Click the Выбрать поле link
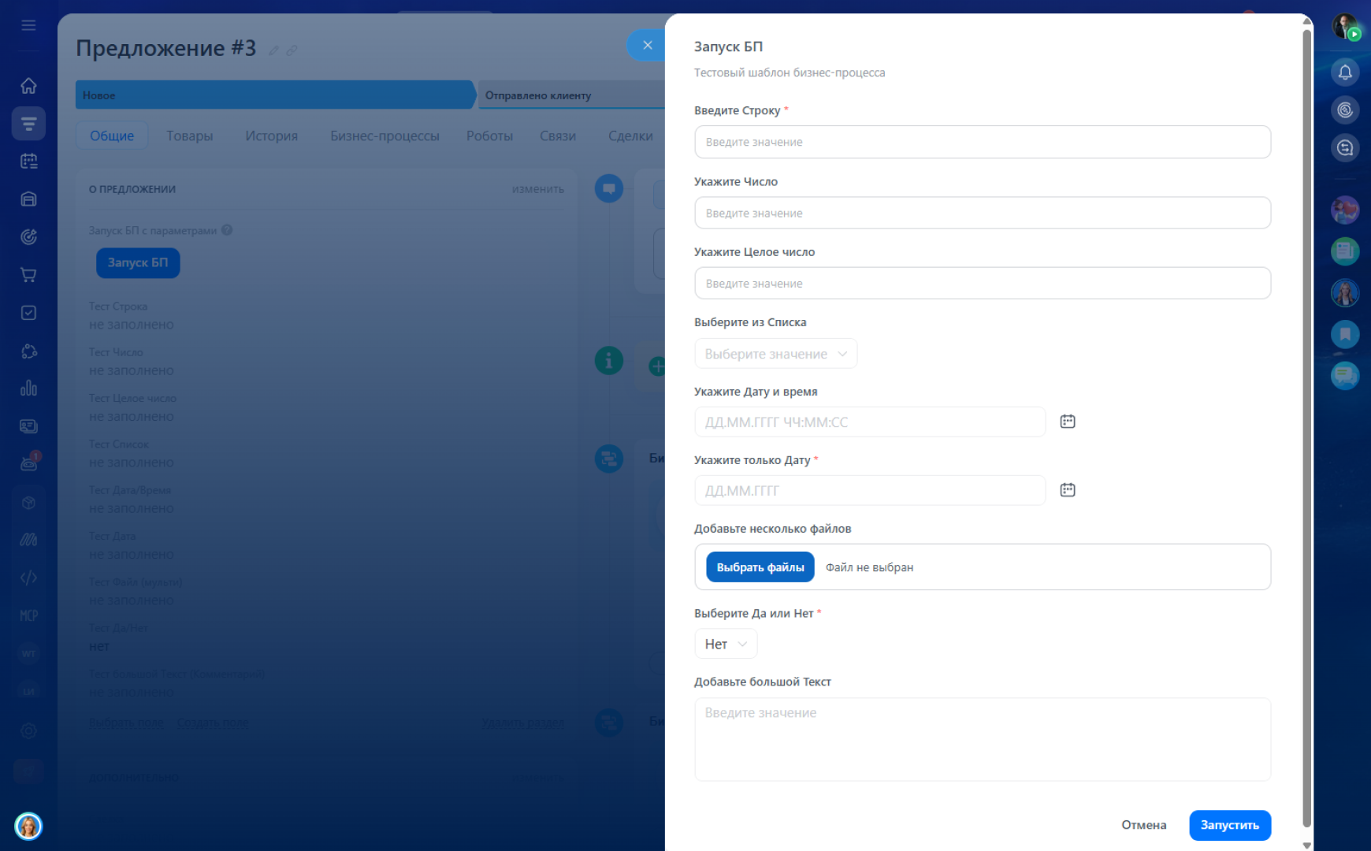The width and height of the screenshot is (1371, 851). tap(127, 723)
